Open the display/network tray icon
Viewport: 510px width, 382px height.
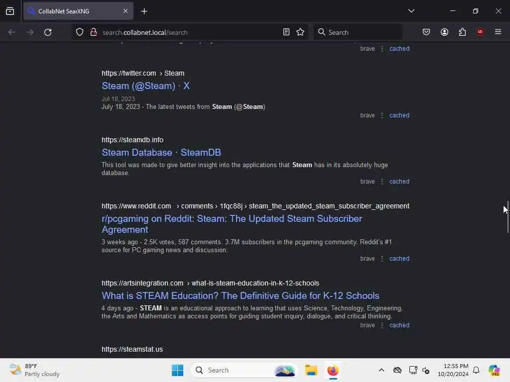click(x=413, y=370)
